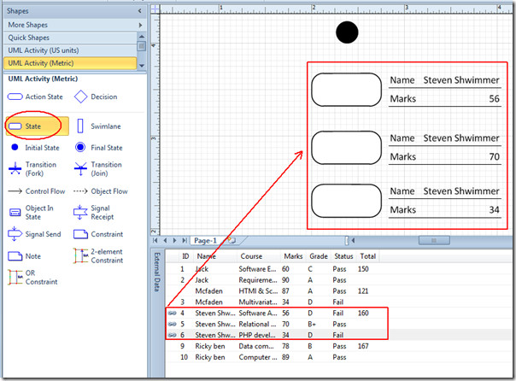Select the Decision diamond shape
The image size is (516, 381).
[96, 97]
